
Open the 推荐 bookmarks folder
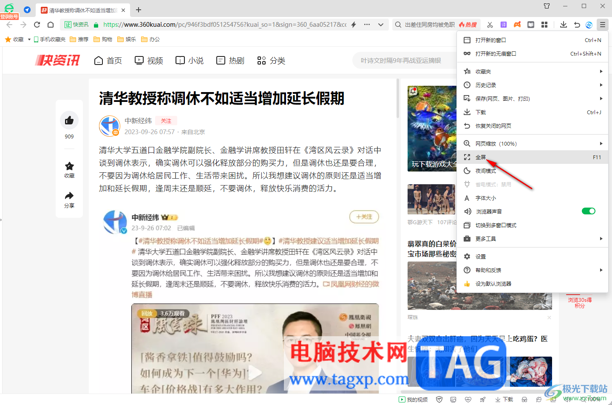(x=79, y=39)
